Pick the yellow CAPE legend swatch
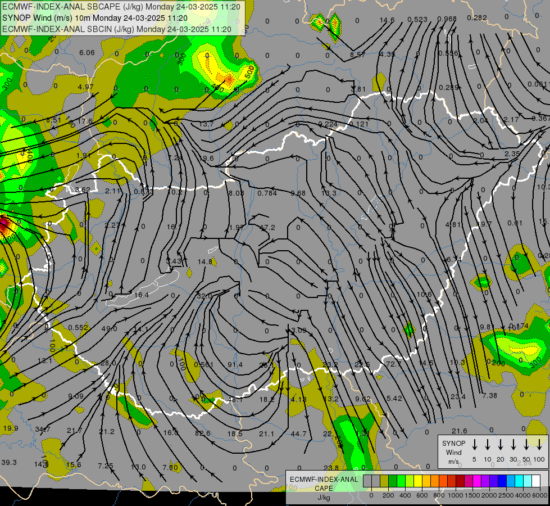The height and width of the screenshot is (506, 550). (x=418, y=481)
